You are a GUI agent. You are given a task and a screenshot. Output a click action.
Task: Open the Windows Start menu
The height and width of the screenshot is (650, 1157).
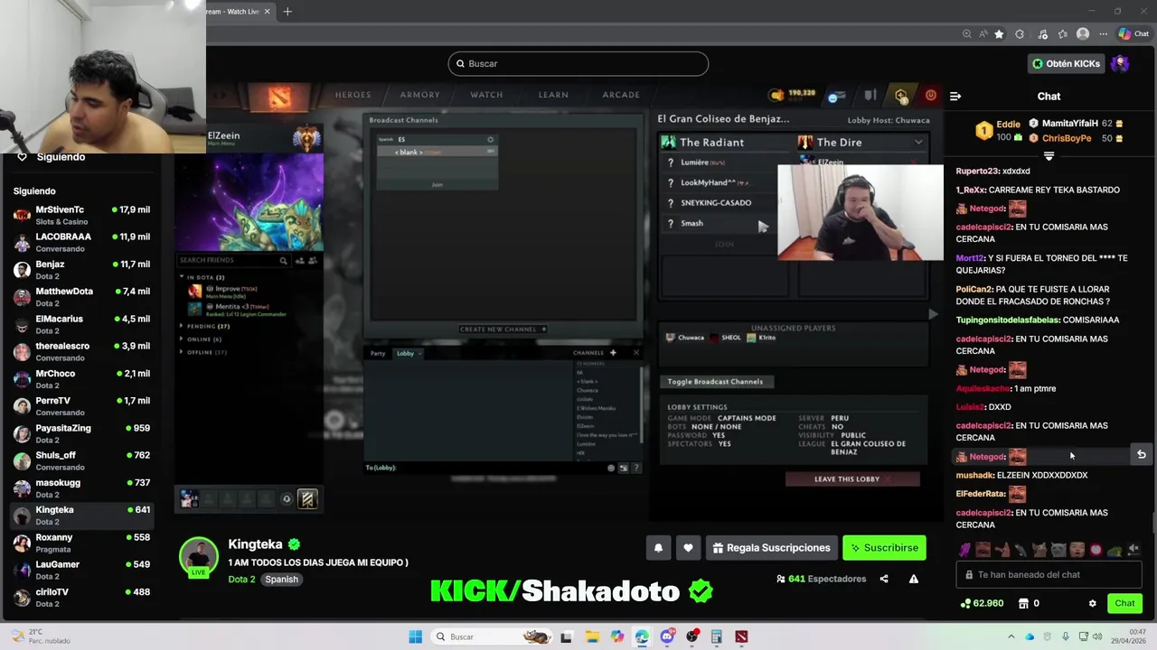pos(415,636)
